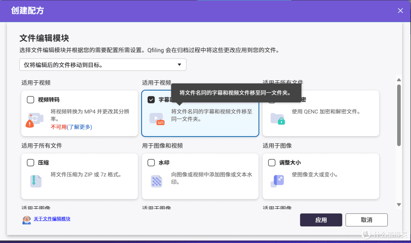Open the 了解更多 link
Viewport: 411px width, 243px height.
click(x=80, y=127)
